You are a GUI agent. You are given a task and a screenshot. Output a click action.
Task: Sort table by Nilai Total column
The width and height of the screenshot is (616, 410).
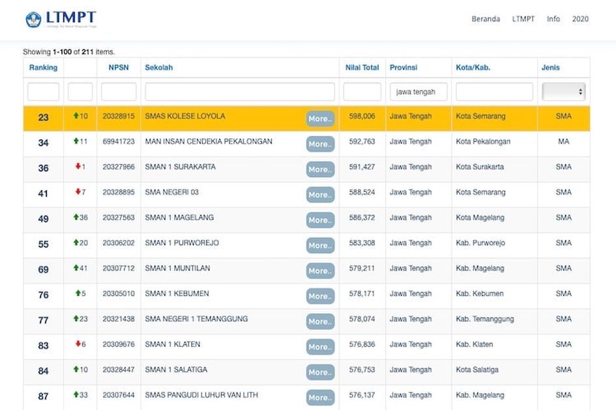(362, 68)
